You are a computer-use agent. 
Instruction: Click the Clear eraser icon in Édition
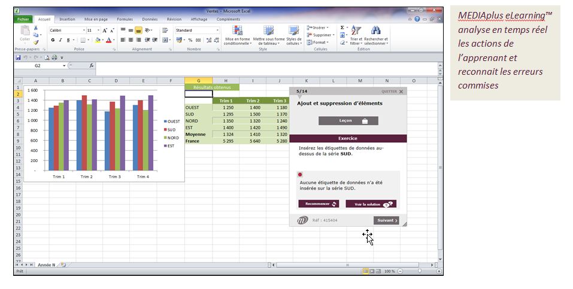pyautogui.click(x=342, y=42)
